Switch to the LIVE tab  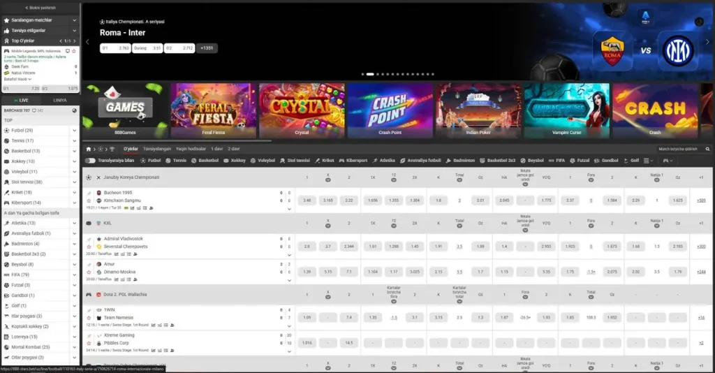(x=21, y=101)
